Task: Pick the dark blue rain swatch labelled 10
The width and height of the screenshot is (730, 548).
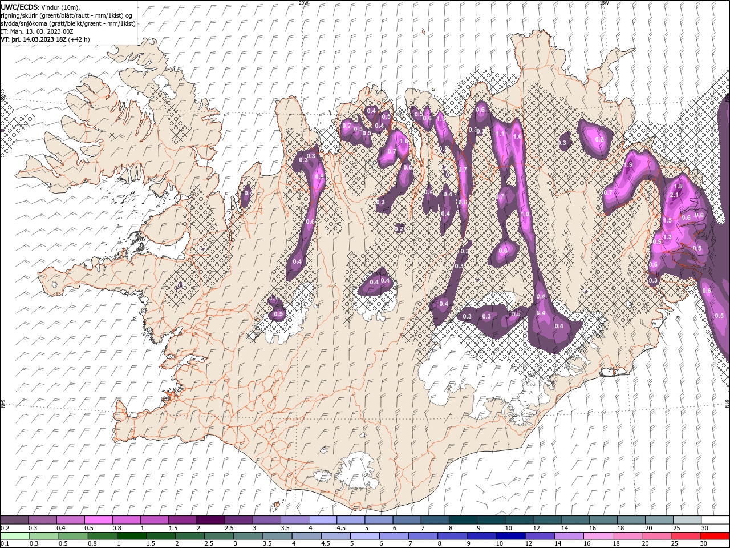Action: point(510,536)
